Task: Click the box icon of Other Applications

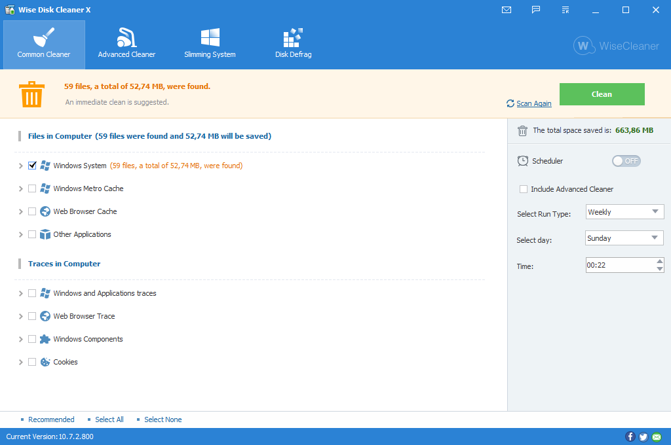Action: (45, 234)
